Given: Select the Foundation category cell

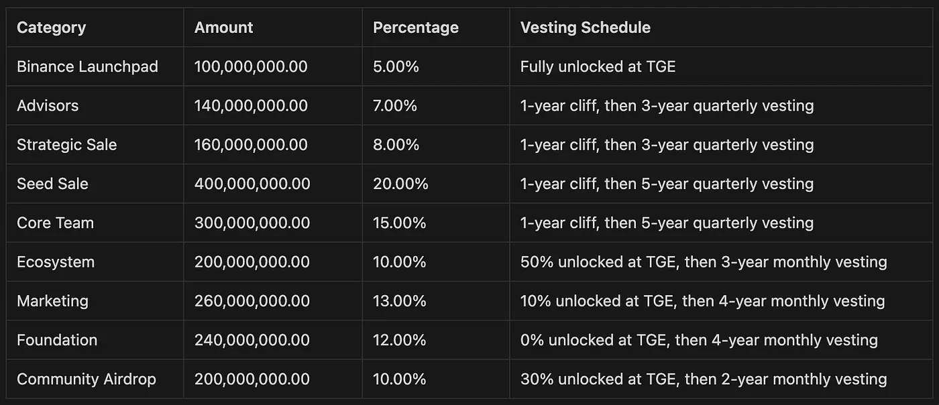Looking at the screenshot, I should coord(57,340).
